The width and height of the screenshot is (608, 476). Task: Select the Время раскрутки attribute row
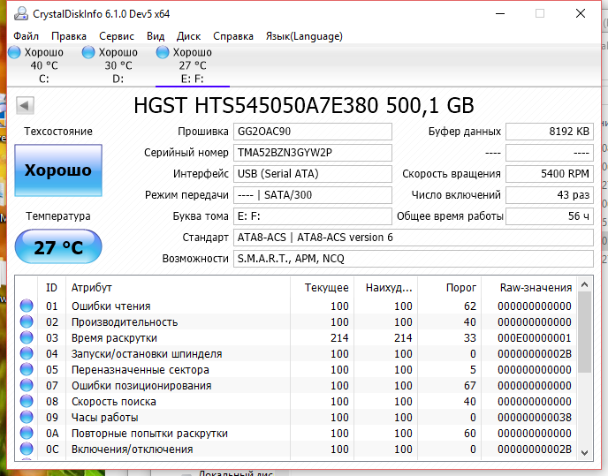(296, 337)
